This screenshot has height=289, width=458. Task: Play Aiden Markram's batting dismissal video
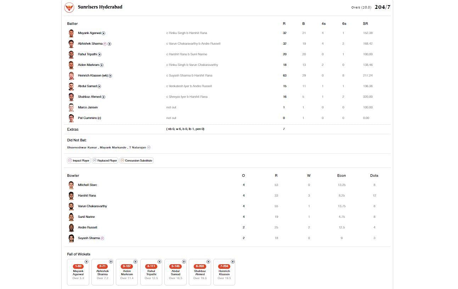pyautogui.click(x=102, y=65)
